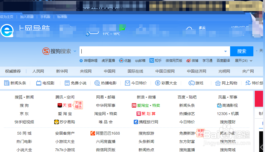Switch to 手机版
This screenshot has height=152, width=265.
click(x=45, y=17)
